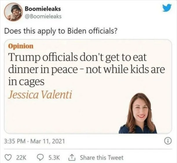This screenshot has height=163, width=177.
Task: Click "dinner in peace" headline line
Action: (42, 70)
